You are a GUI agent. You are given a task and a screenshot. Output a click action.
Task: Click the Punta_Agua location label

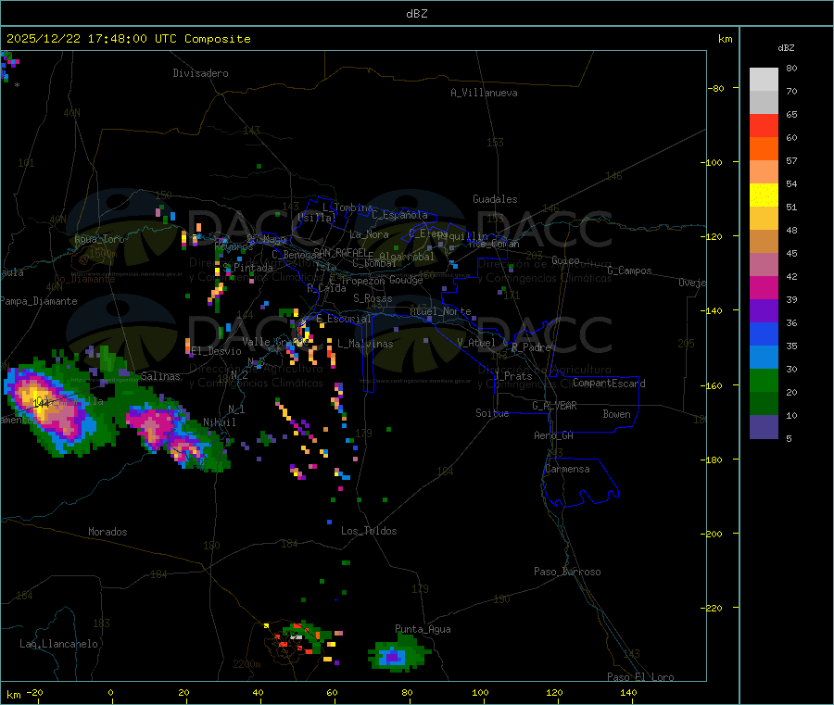coord(423,629)
